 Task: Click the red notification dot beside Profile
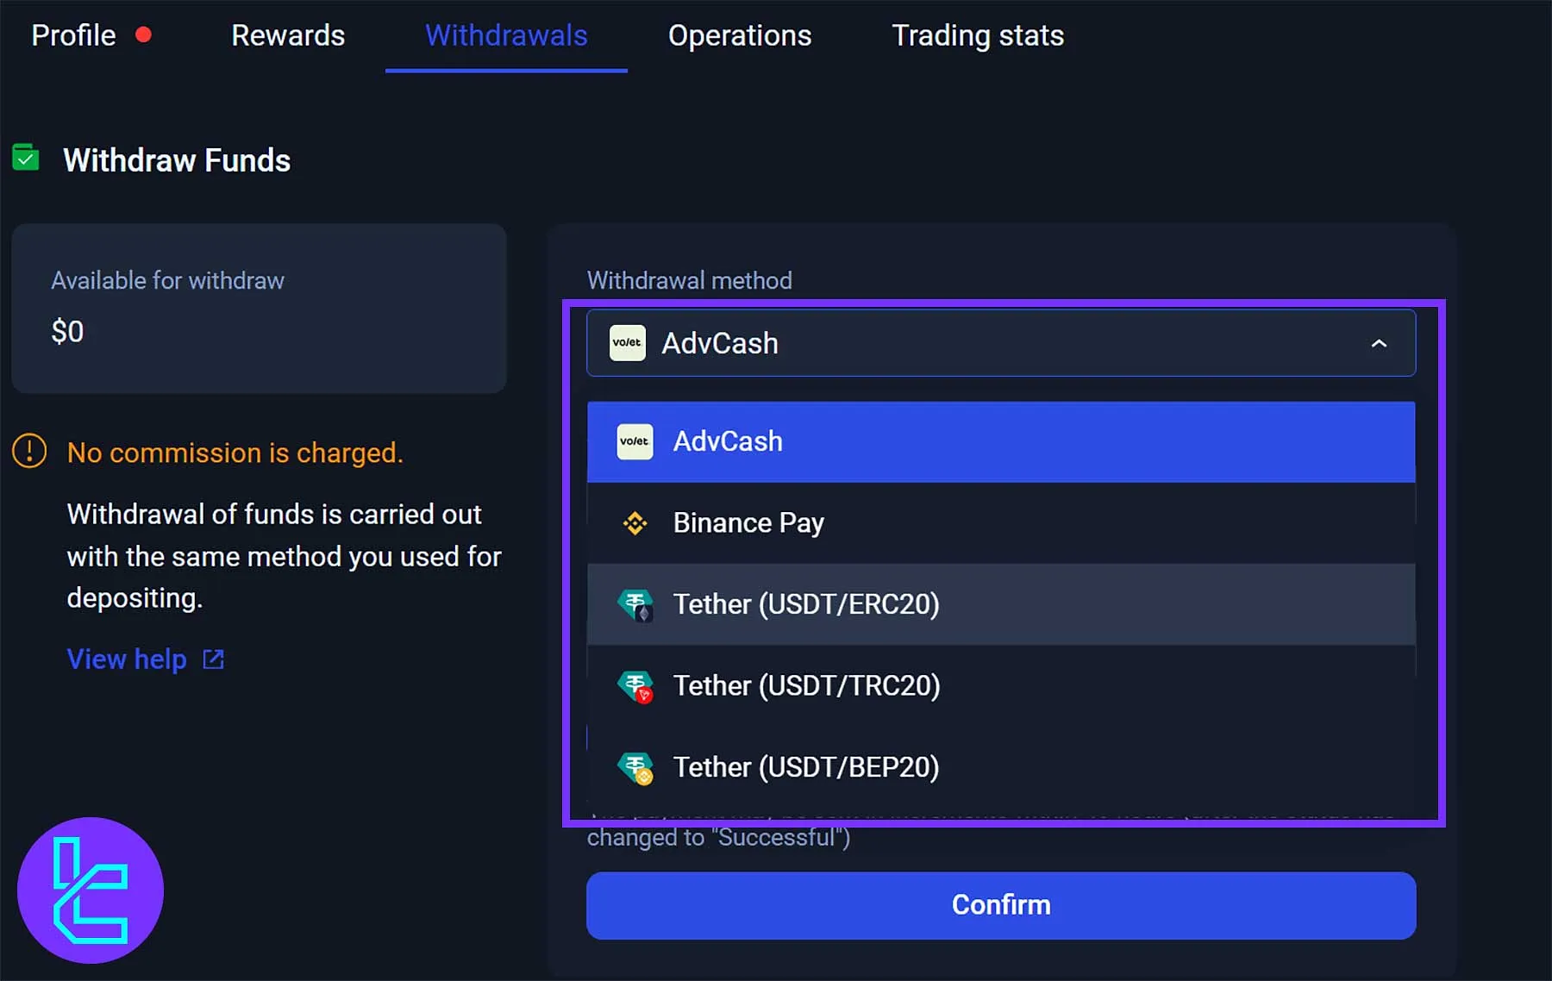(145, 34)
